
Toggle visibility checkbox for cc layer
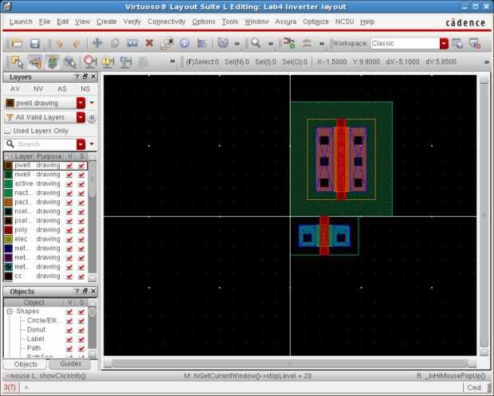[69, 276]
